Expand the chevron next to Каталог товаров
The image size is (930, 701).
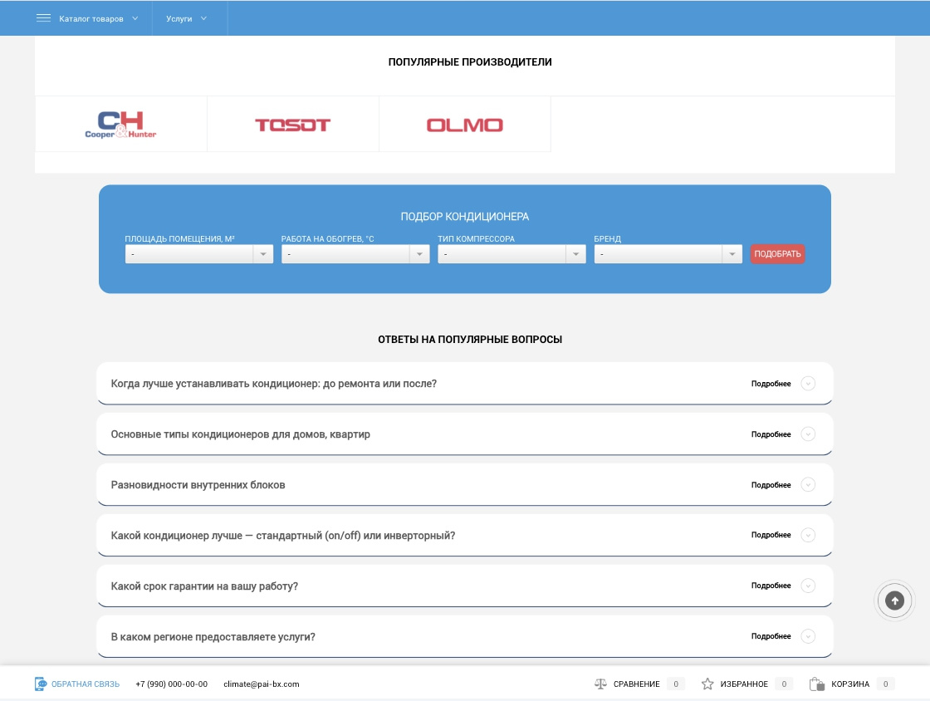coord(135,18)
